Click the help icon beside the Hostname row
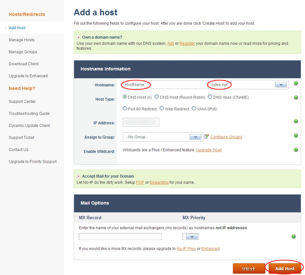The width and height of the screenshot is (305, 275). click(x=296, y=83)
